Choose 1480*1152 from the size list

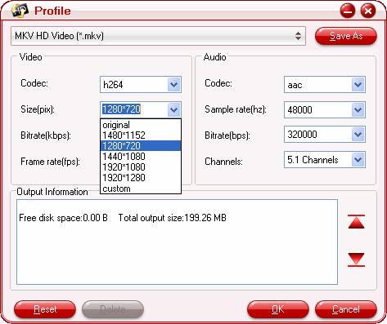click(141, 135)
